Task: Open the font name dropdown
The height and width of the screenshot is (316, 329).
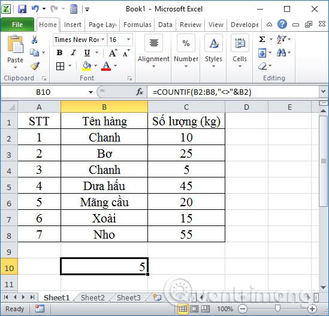Action: [102, 40]
